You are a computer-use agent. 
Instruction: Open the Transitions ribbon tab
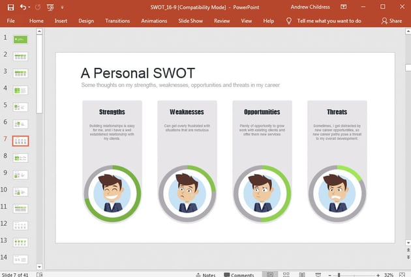point(117,21)
